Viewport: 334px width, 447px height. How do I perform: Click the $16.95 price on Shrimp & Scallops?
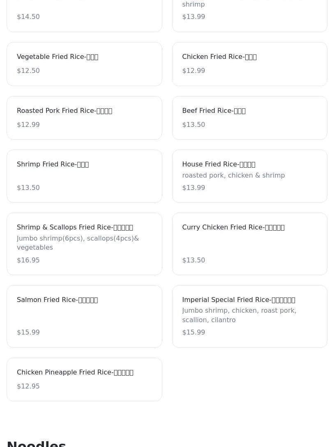(28, 260)
